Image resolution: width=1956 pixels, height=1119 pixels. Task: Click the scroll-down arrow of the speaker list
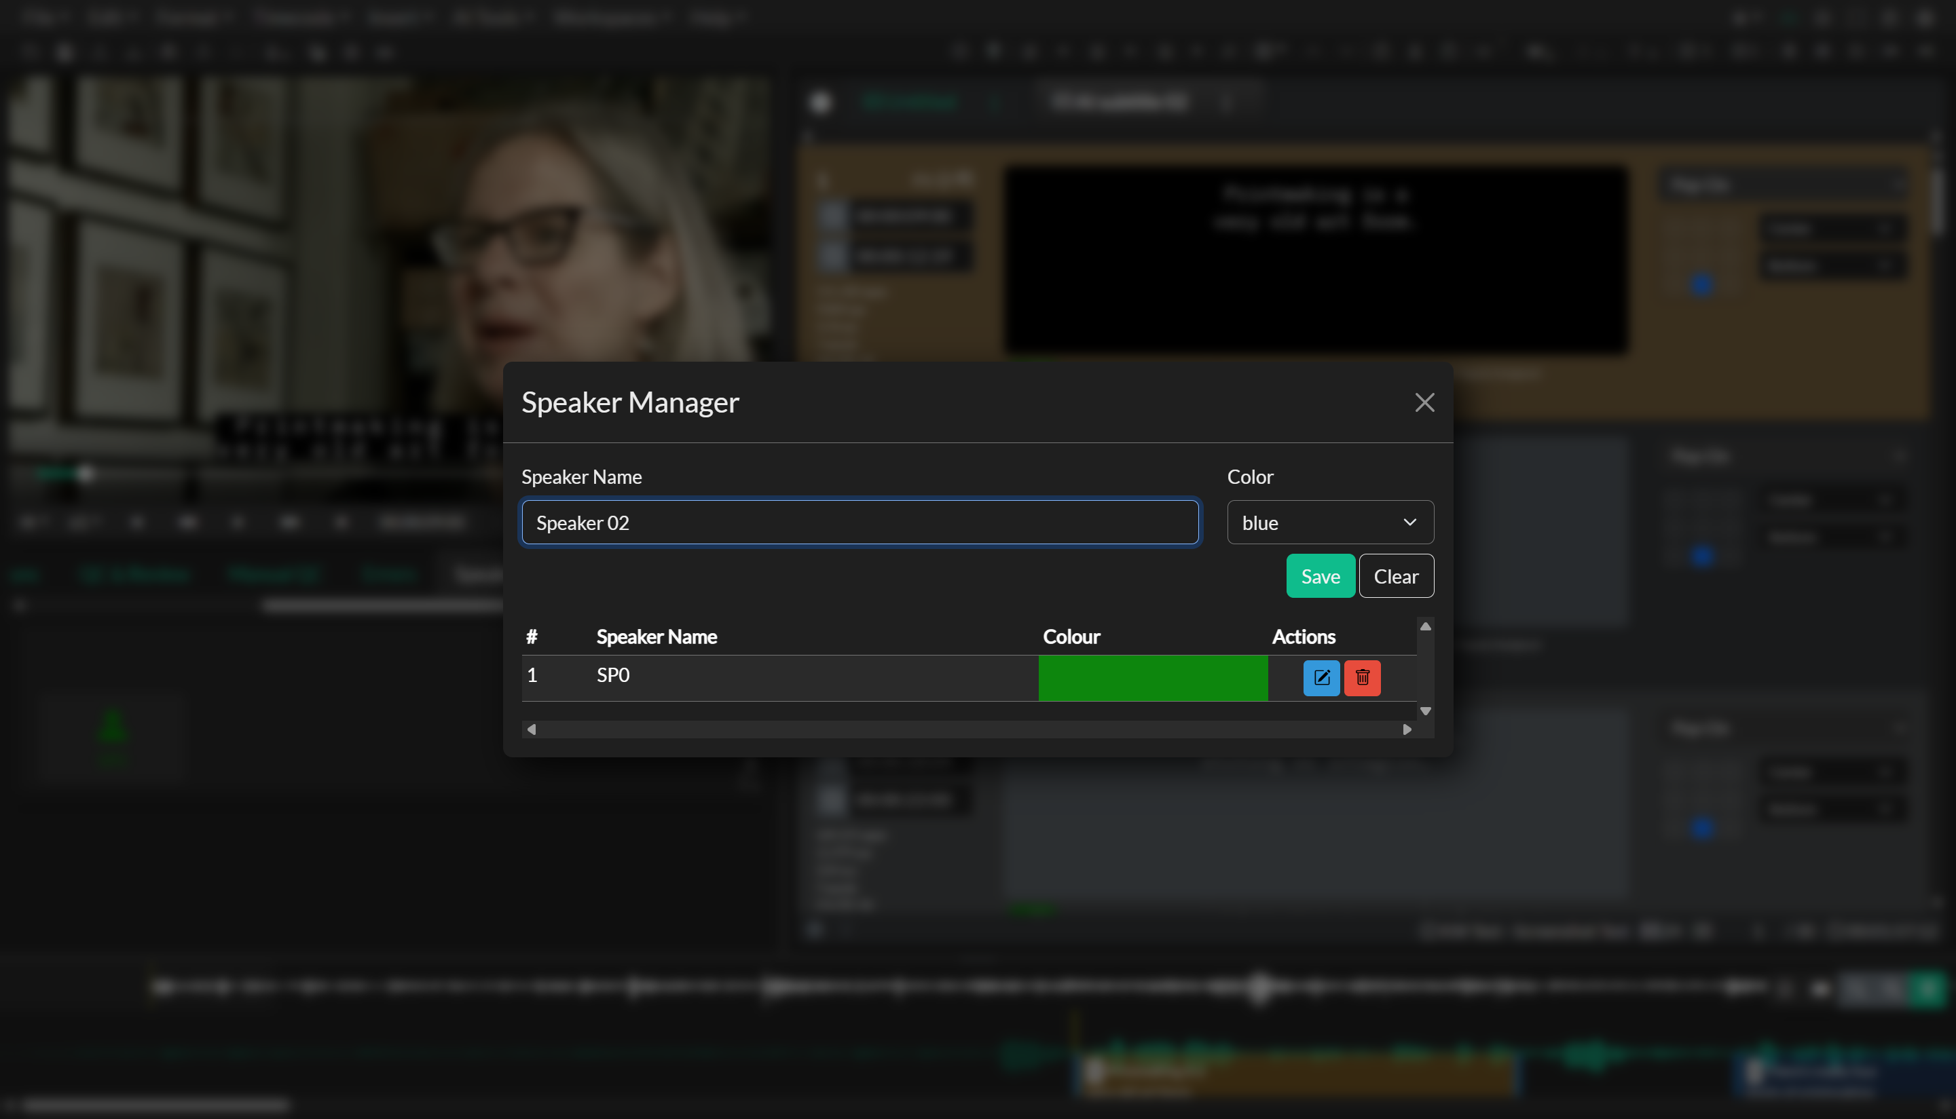pyautogui.click(x=1426, y=712)
